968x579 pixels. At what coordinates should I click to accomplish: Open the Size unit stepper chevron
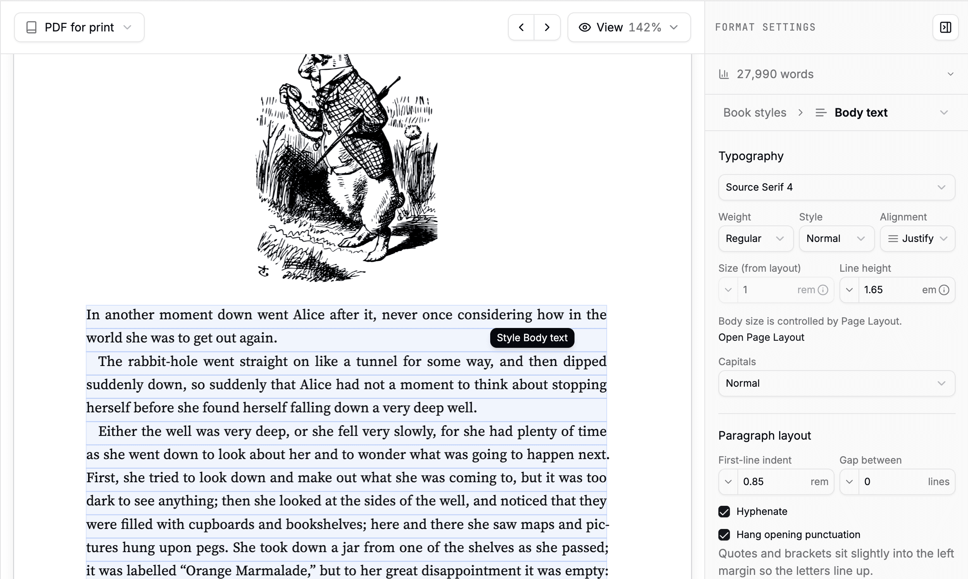728,290
